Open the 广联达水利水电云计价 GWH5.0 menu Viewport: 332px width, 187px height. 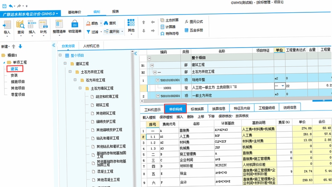tap(30, 14)
